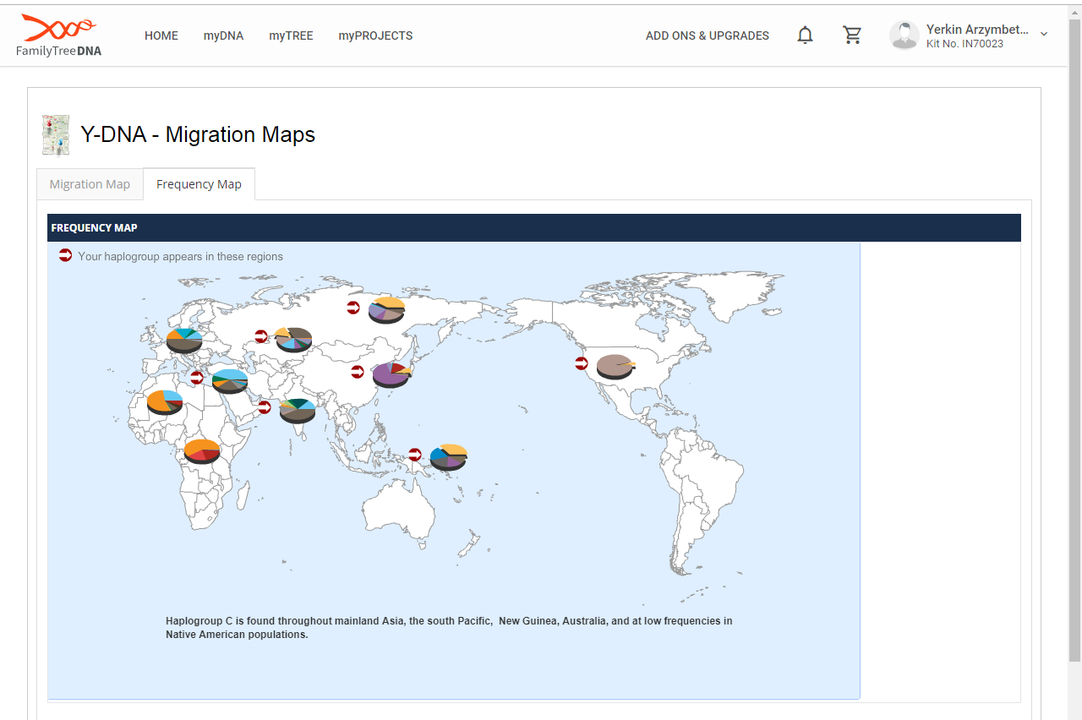Open the myPROJECTS menu
This screenshot has width=1082, height=720.
pyautogui.click(x=375, y=35)
